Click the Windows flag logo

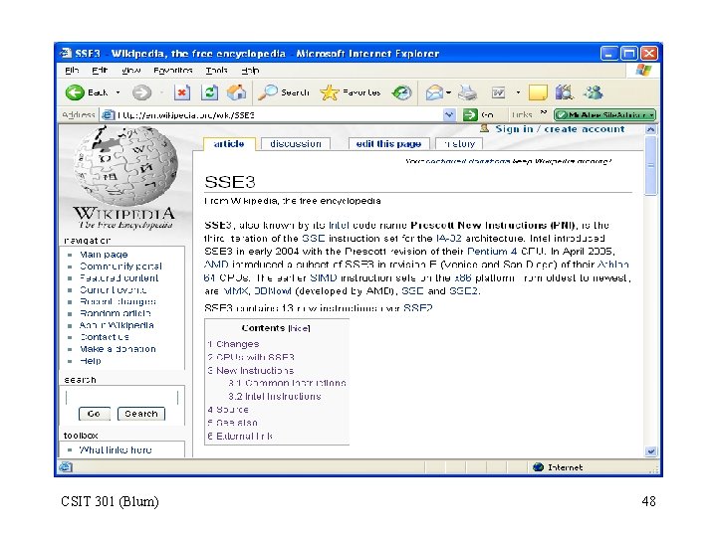point(643,70)
